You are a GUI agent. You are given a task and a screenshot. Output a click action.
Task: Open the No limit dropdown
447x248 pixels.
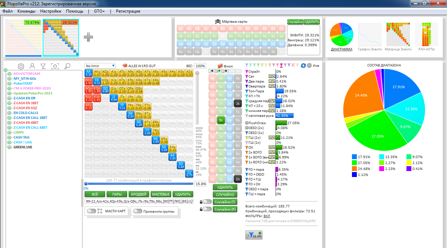100,66
